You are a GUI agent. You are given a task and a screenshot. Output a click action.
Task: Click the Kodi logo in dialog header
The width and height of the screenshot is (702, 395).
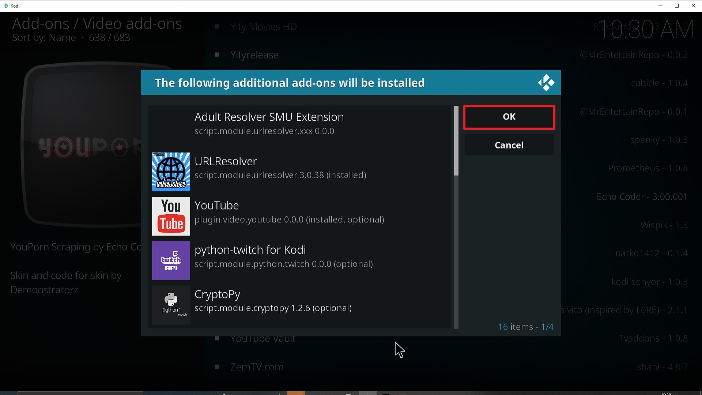546,83
